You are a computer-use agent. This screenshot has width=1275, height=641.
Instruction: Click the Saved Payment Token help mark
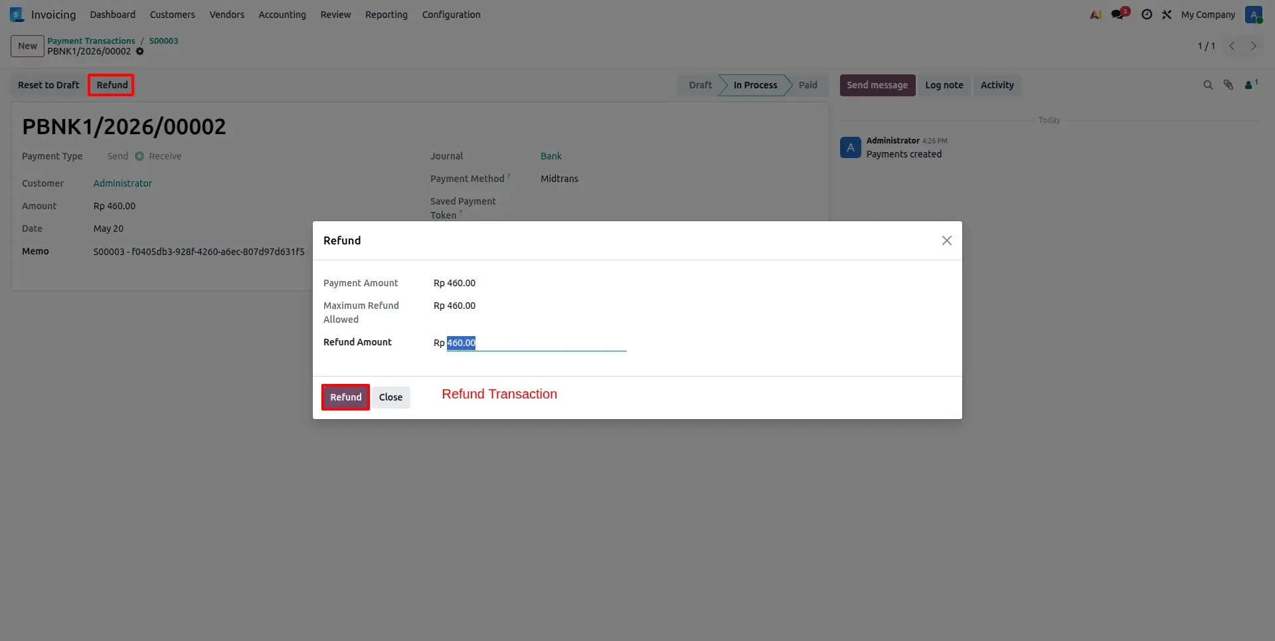coord(461,213)
